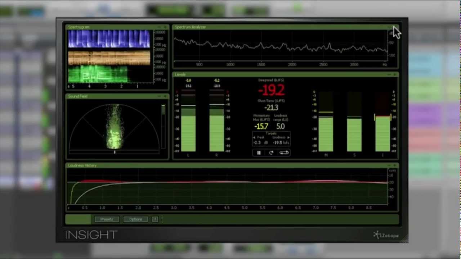Click the iZotope logo
This screenshot has height=259, width=461.
tap(386, 235)
